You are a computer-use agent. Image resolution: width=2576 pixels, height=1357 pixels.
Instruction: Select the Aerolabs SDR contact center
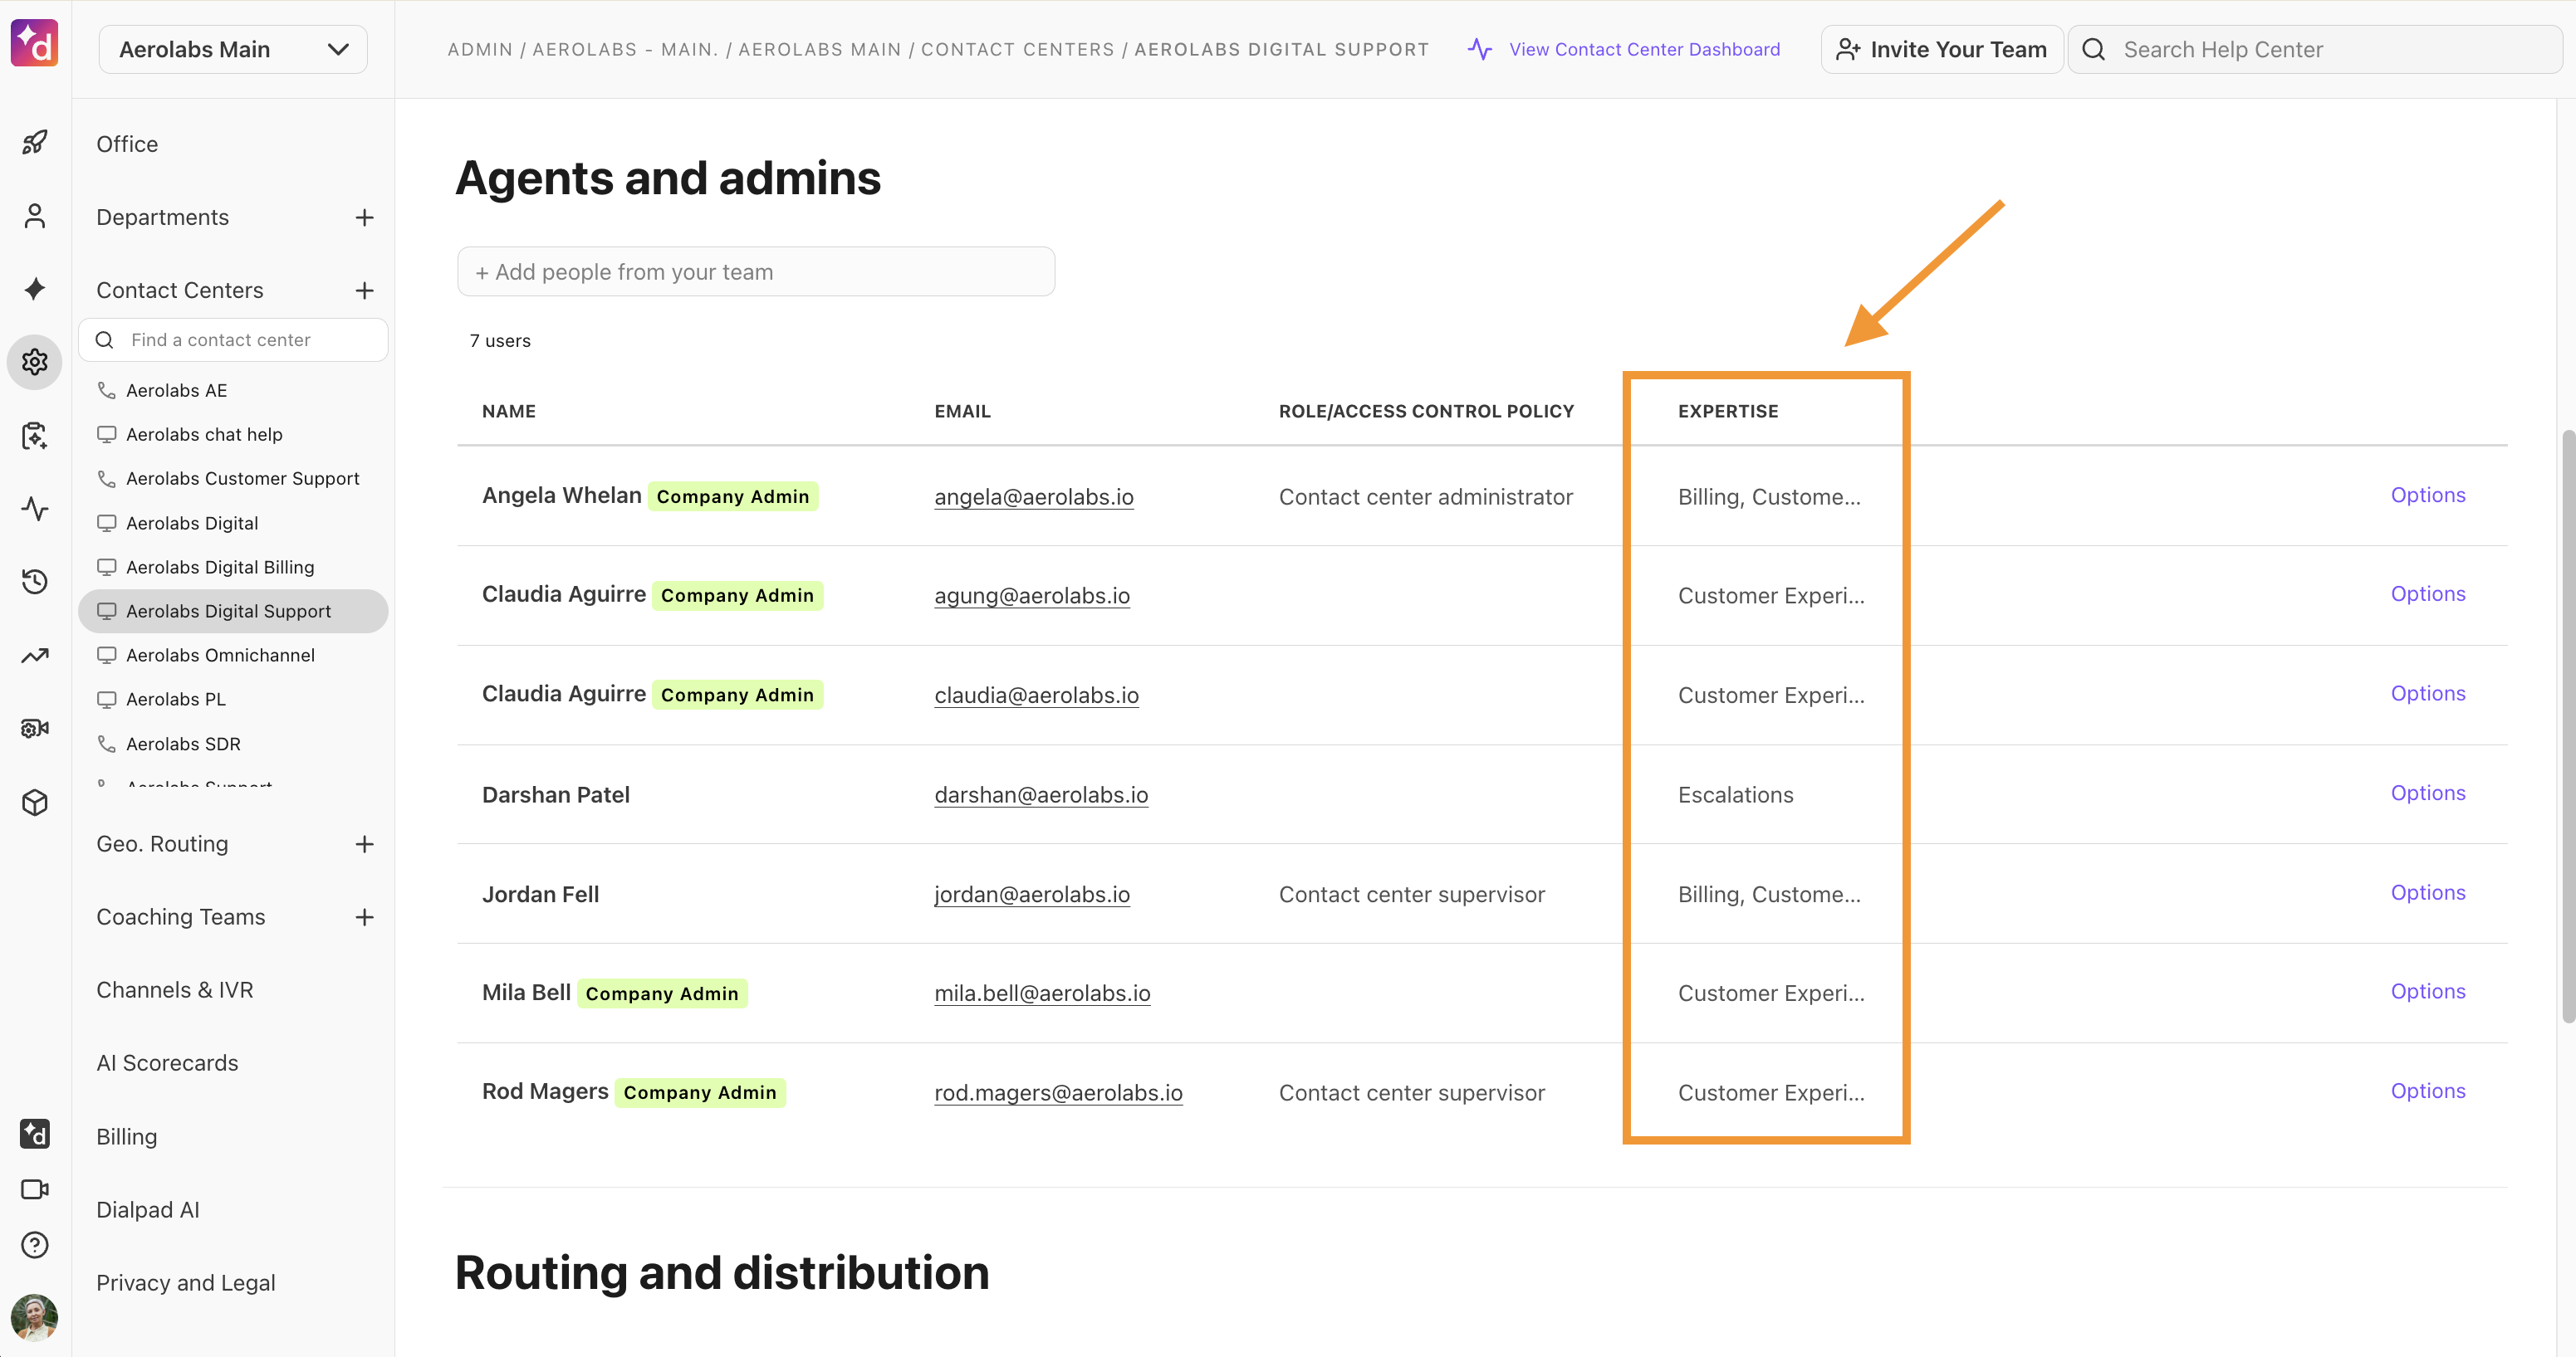point(233,744)
